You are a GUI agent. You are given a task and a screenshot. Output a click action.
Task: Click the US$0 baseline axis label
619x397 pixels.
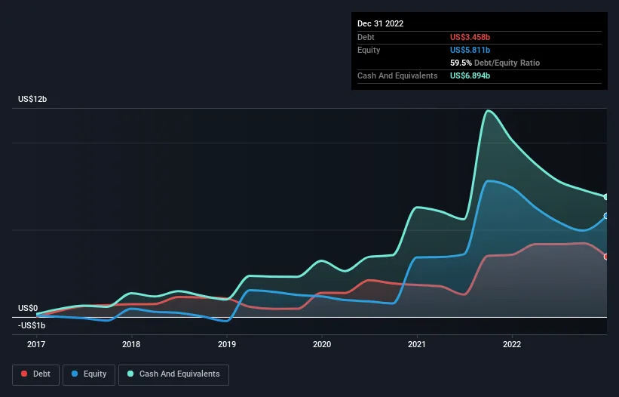point(28,308)
